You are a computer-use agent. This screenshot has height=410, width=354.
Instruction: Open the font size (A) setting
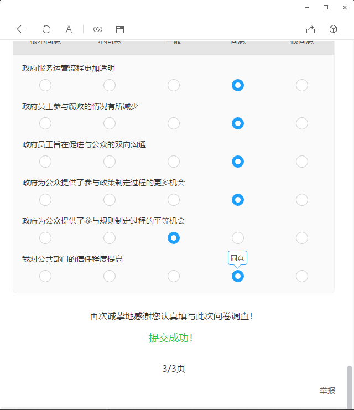point(69,29)
